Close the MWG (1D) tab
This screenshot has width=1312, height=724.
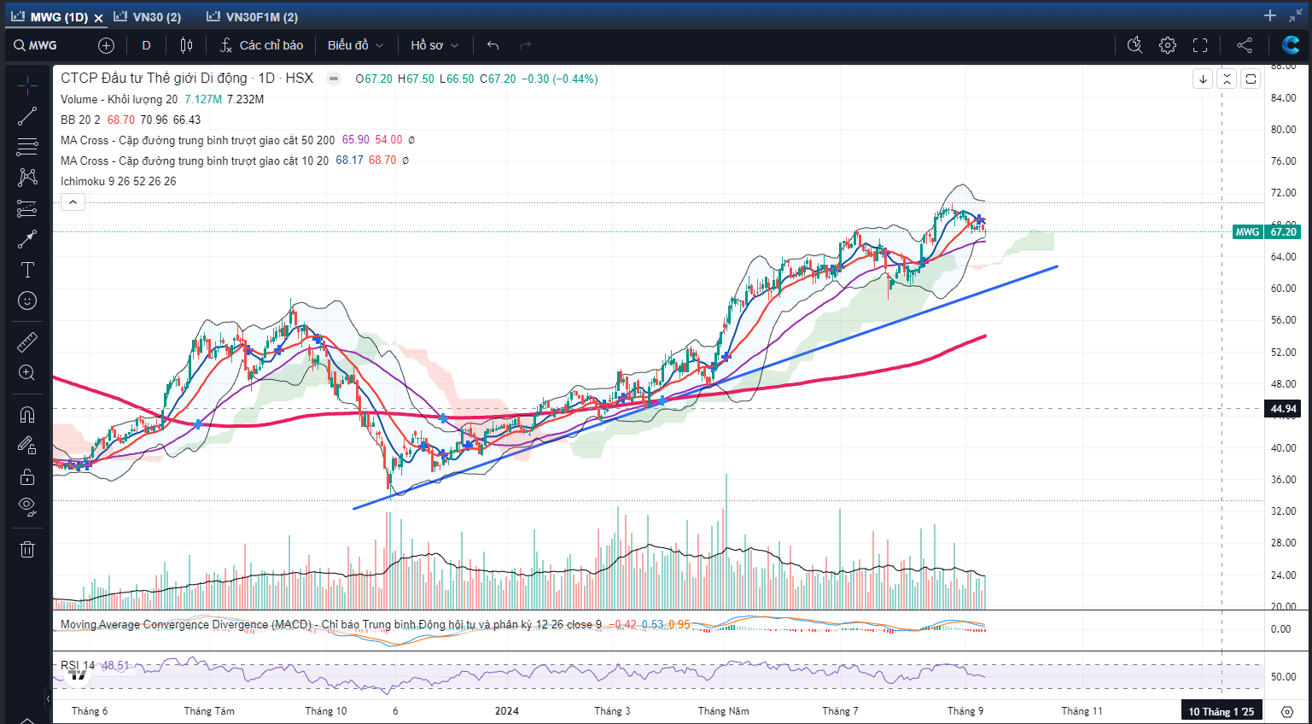click(98, 18)
